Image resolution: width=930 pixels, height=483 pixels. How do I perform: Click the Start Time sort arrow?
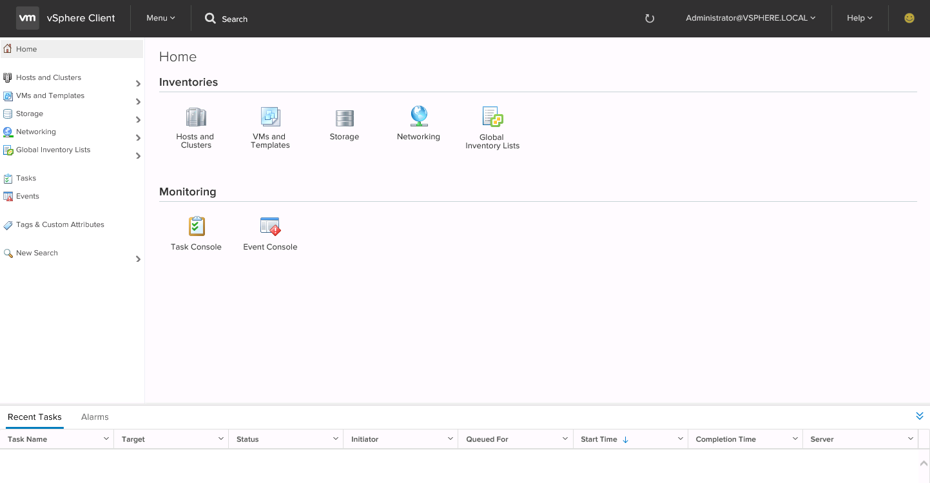pyautogui.click(x=626, y=440)
